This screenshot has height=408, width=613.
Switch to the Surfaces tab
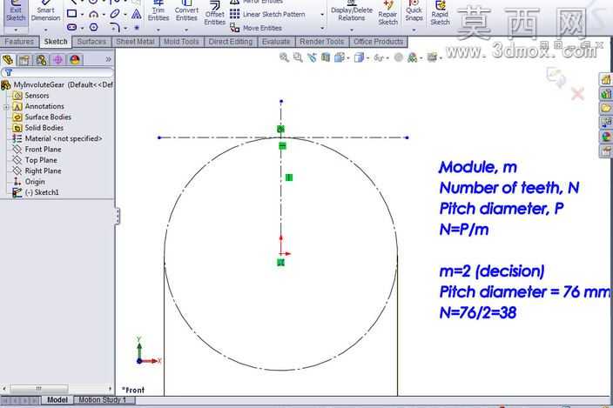[x=91, y=42]
